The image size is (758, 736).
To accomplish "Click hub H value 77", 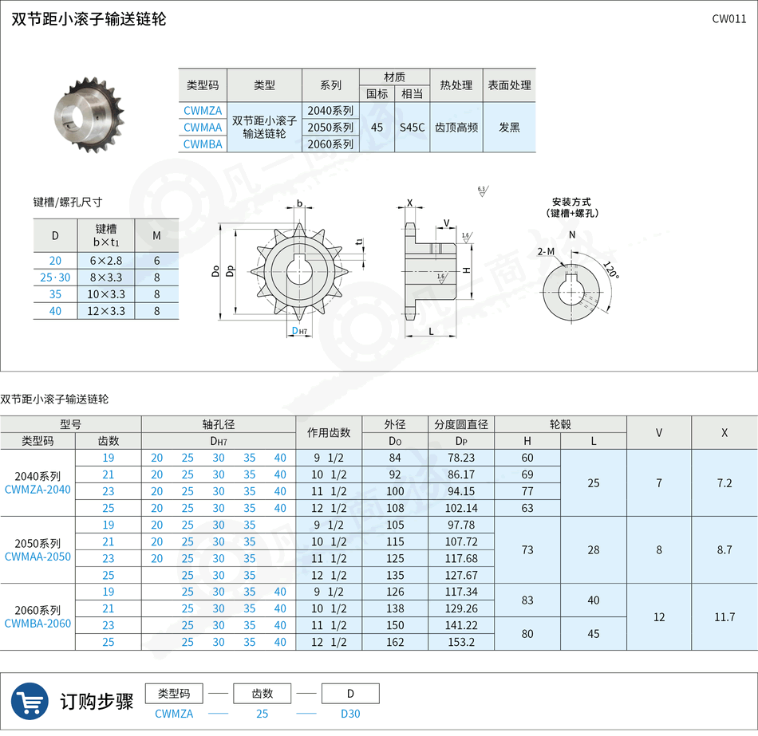I will (x=527, y=491).
